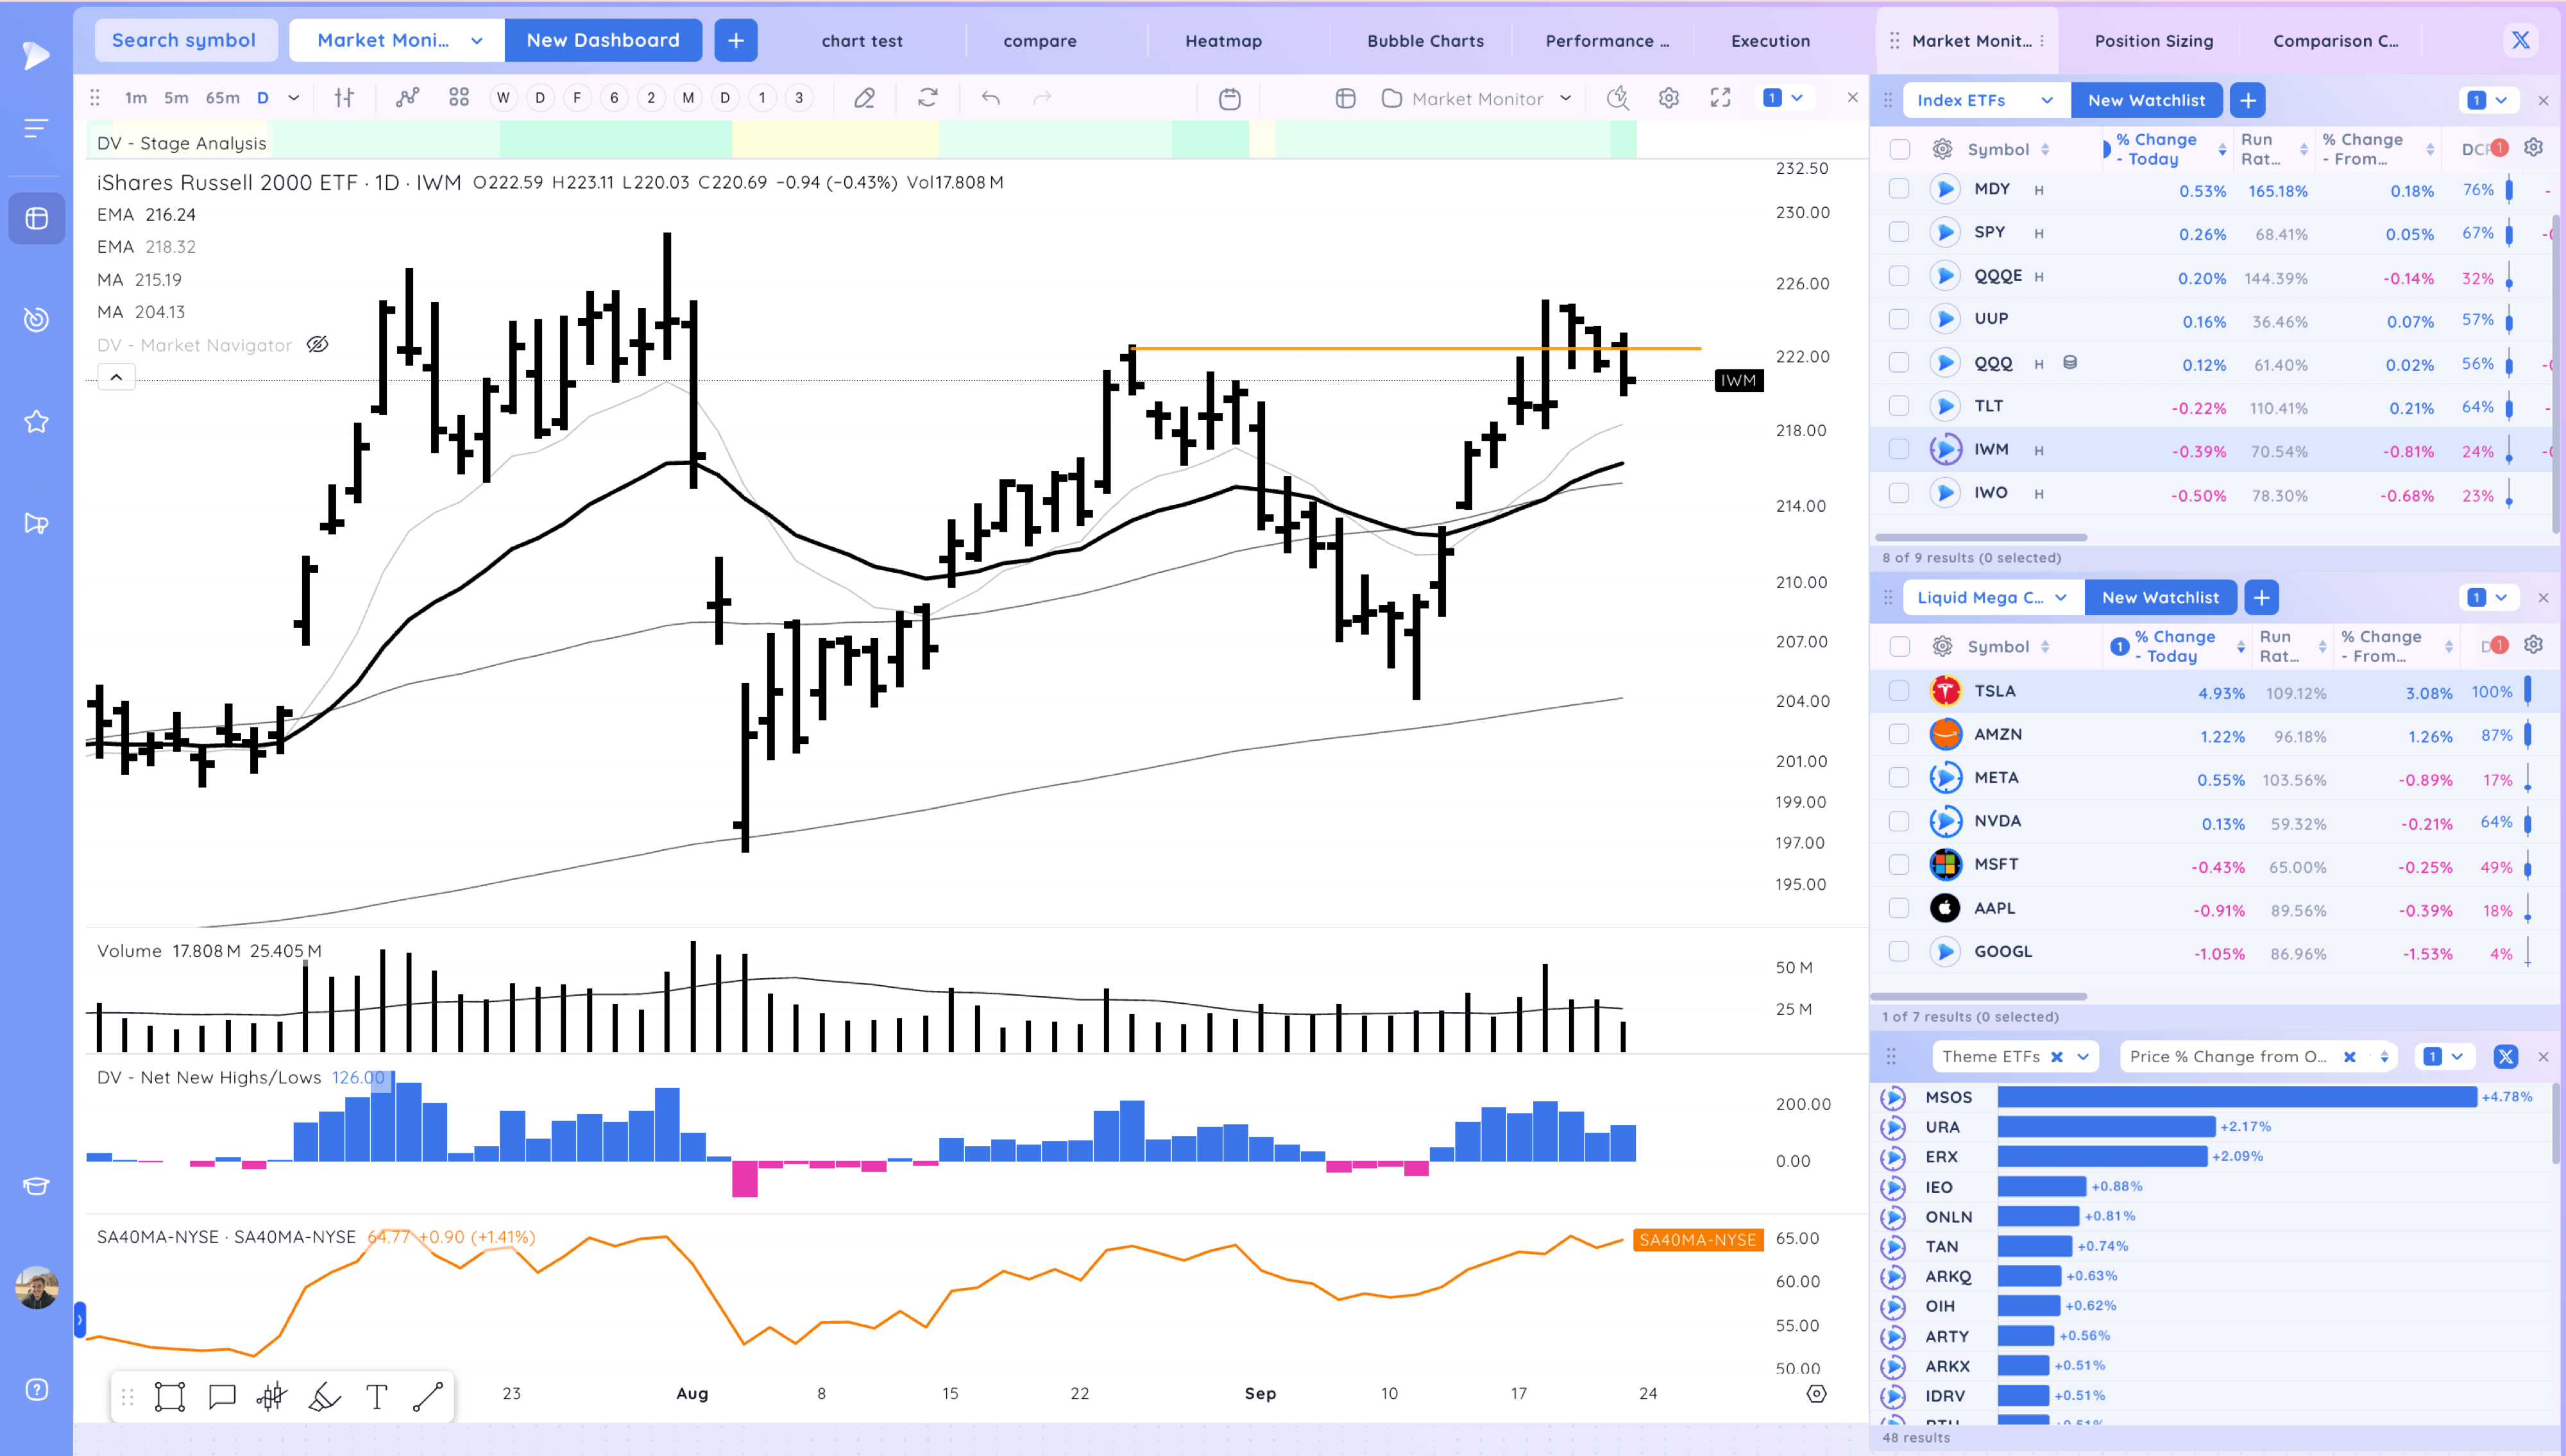
Task: Select the text annotation tool
Action: (376, 1396)
